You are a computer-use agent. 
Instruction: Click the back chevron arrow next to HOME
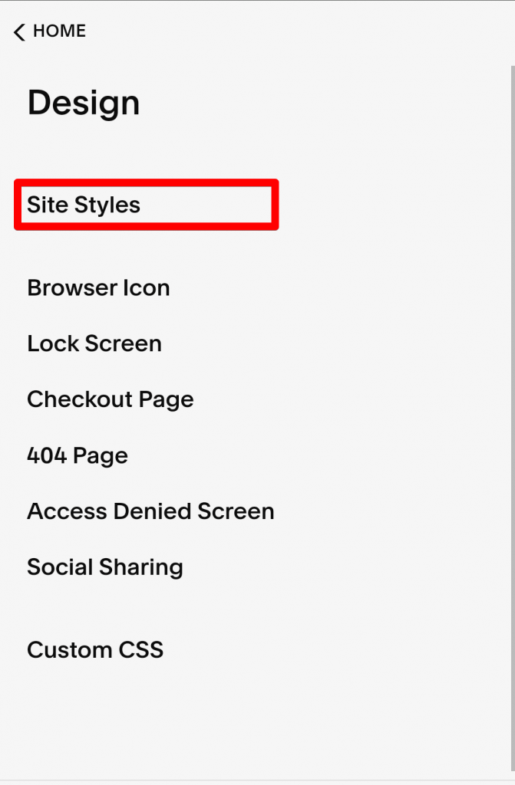(x=18, y=31)
